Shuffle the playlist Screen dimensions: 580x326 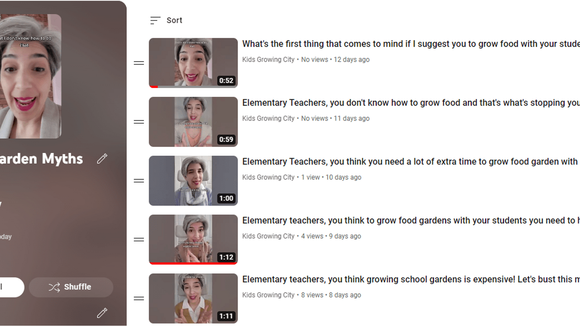pos(71,287)
